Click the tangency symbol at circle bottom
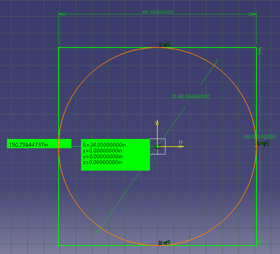Viewport: 280px width, 254px height. coord(167,243)
